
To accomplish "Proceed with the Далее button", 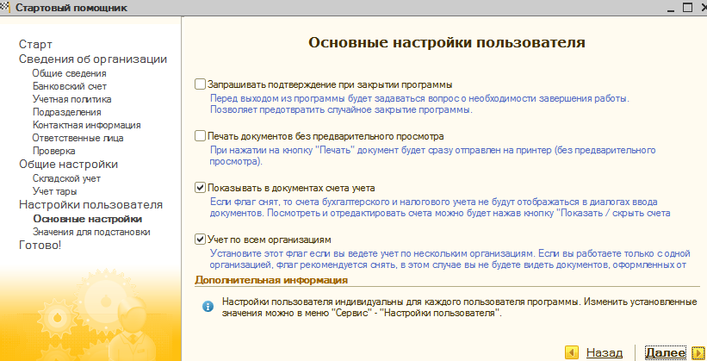I will tap(666, 353).
